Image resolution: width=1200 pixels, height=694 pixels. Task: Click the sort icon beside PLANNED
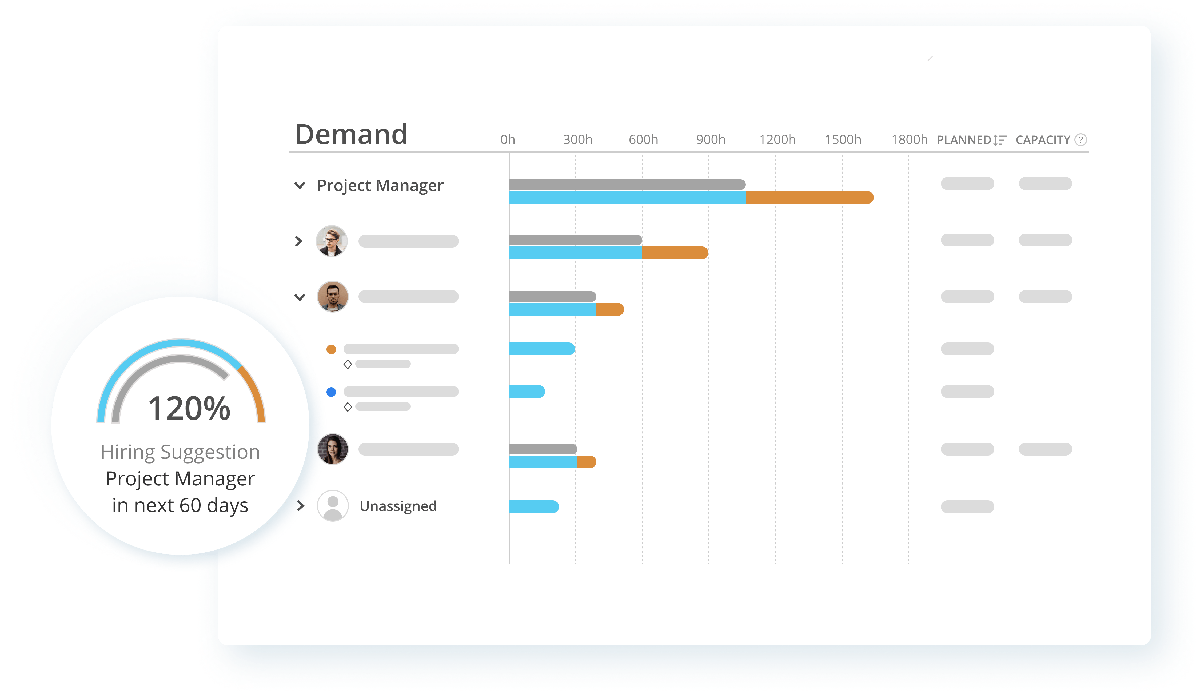[999, 139]
